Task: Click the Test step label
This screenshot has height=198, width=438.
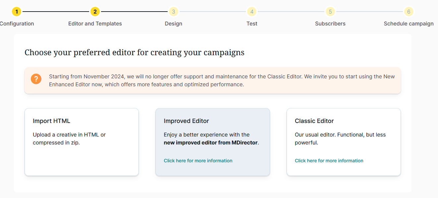Action: [x=252, y=24]
